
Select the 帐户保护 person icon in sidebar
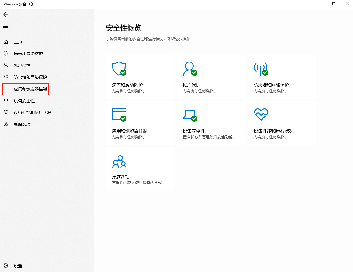point(6,65)
